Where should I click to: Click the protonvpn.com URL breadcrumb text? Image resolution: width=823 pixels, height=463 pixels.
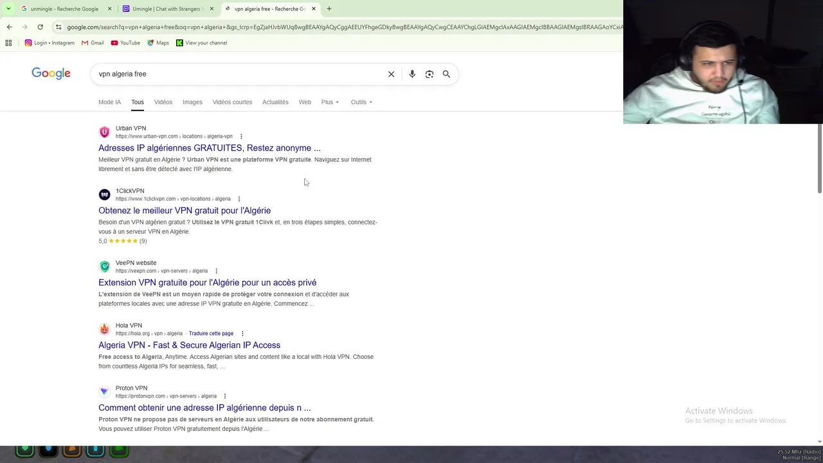tap(166, 396)
